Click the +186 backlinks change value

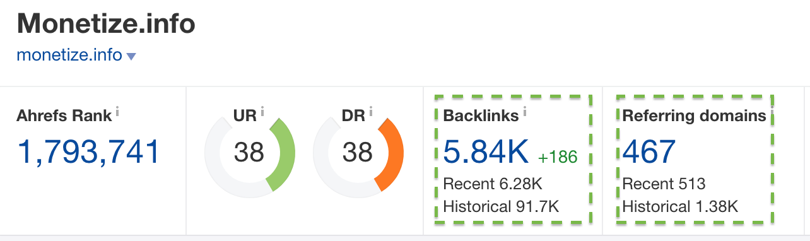tap(558, 156)
